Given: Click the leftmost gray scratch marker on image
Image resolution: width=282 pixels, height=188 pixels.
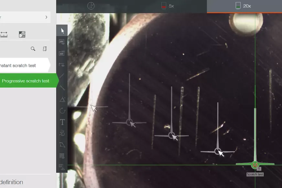Looking at the screenshot, I should tap(129, 122).
